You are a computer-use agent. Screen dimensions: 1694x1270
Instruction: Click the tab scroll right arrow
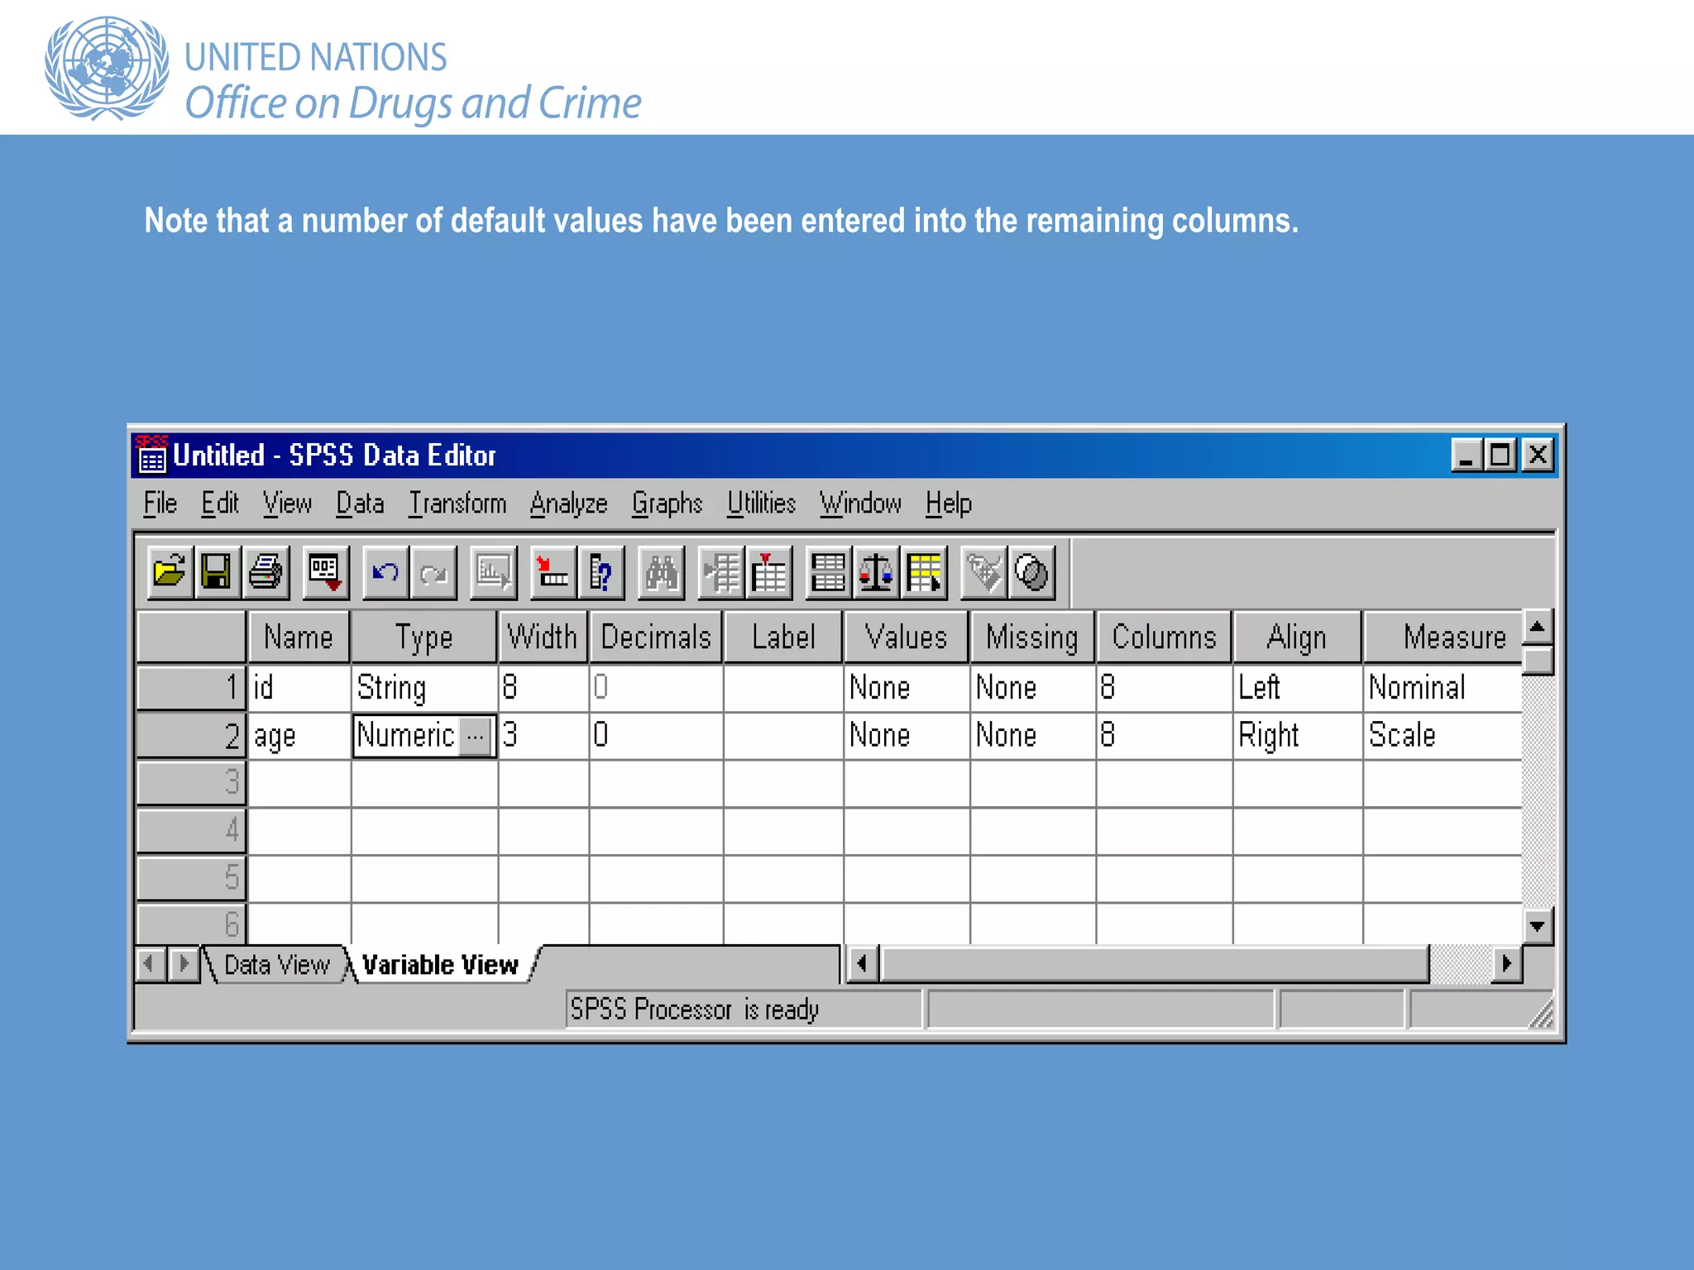tap(184, 964)
